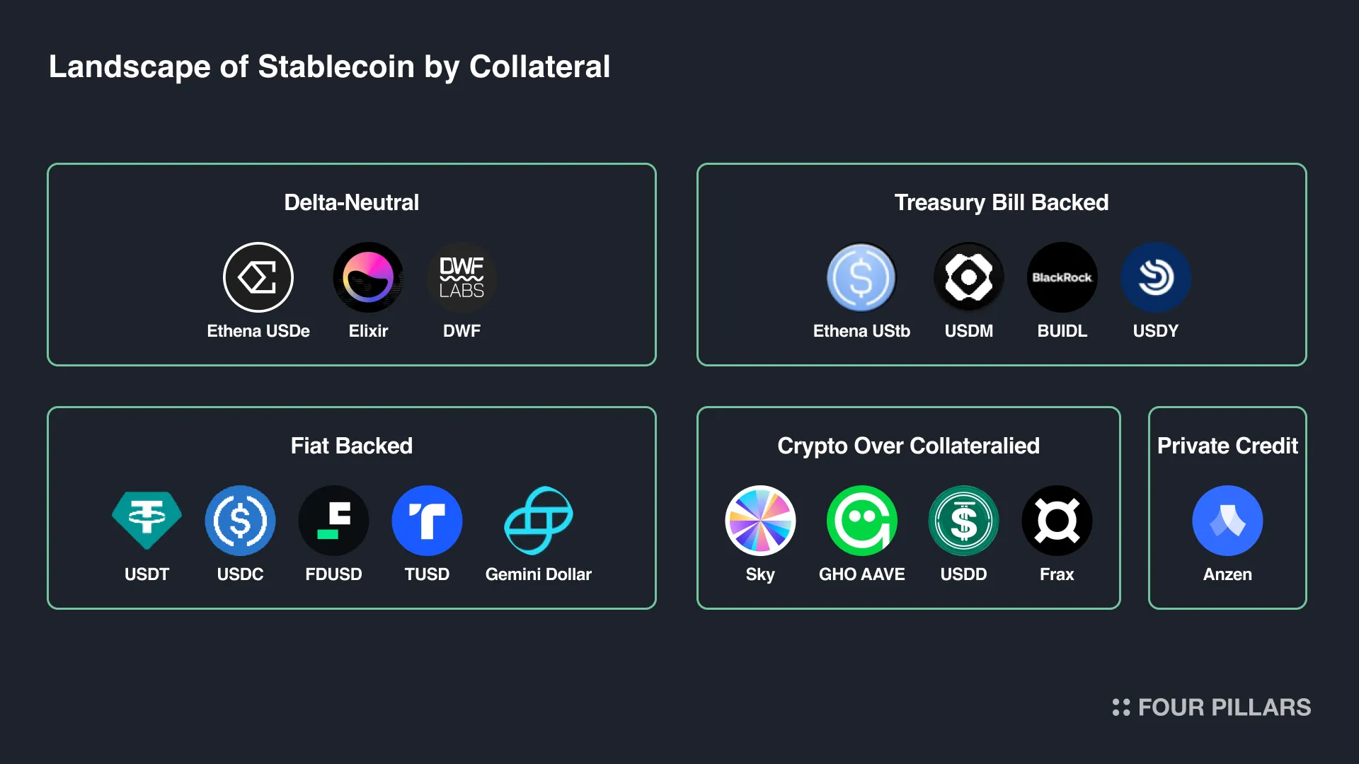Click the FDUSD logo icon
The height and width of the screenshot is (764, 1359).
pos(333,521)
